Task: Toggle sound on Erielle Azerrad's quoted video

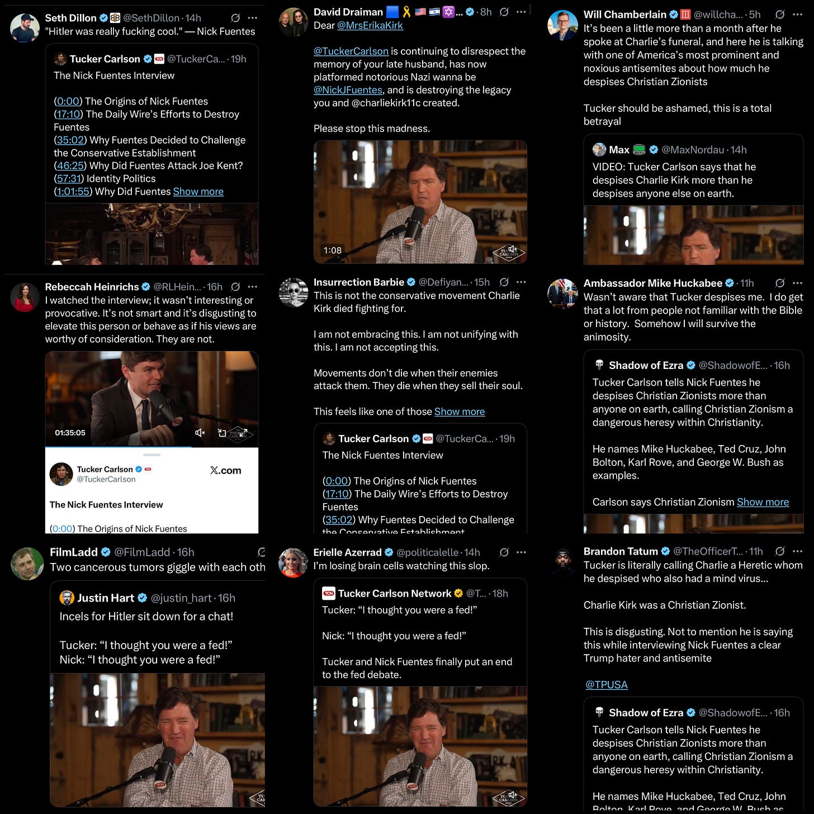Action: click(512, 794)
